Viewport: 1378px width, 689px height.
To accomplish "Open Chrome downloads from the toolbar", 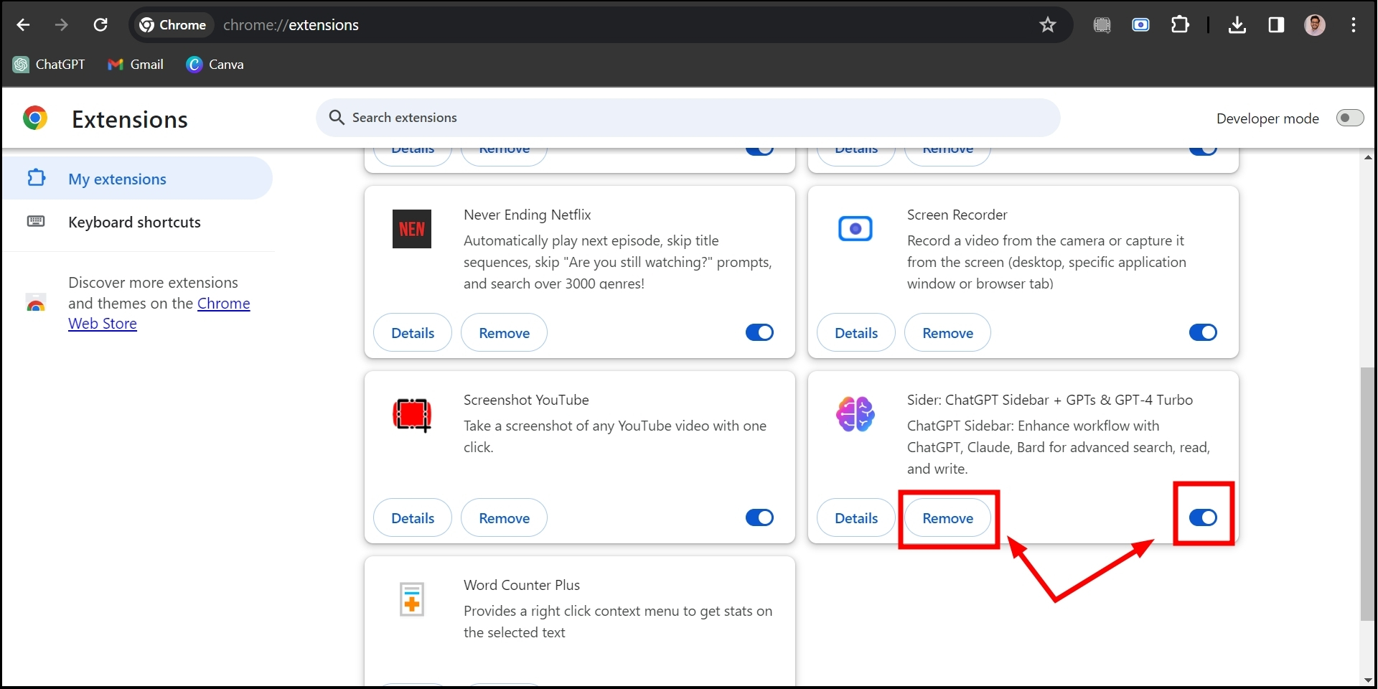I will pos(1237,25).
